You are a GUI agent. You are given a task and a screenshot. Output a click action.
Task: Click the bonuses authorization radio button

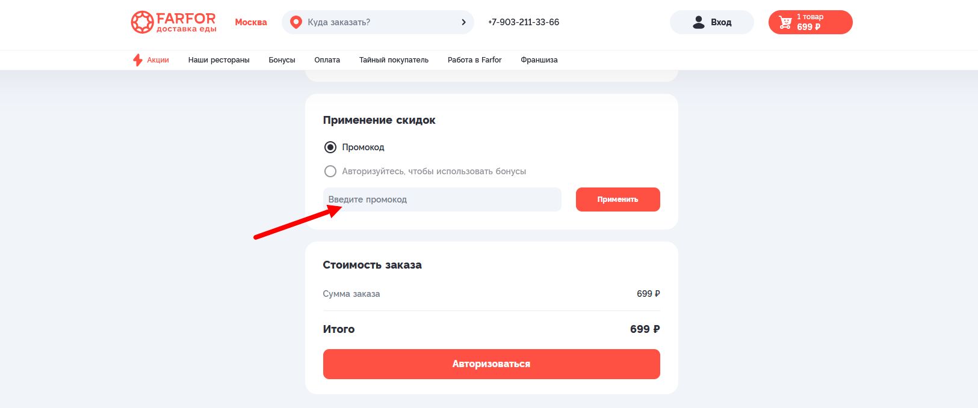[330, 171]
